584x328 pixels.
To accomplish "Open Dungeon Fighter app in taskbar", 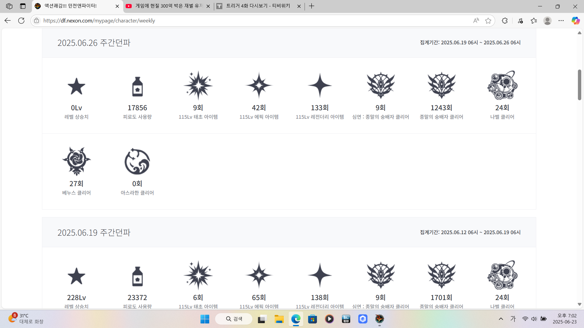I will (x=379, y=319).
